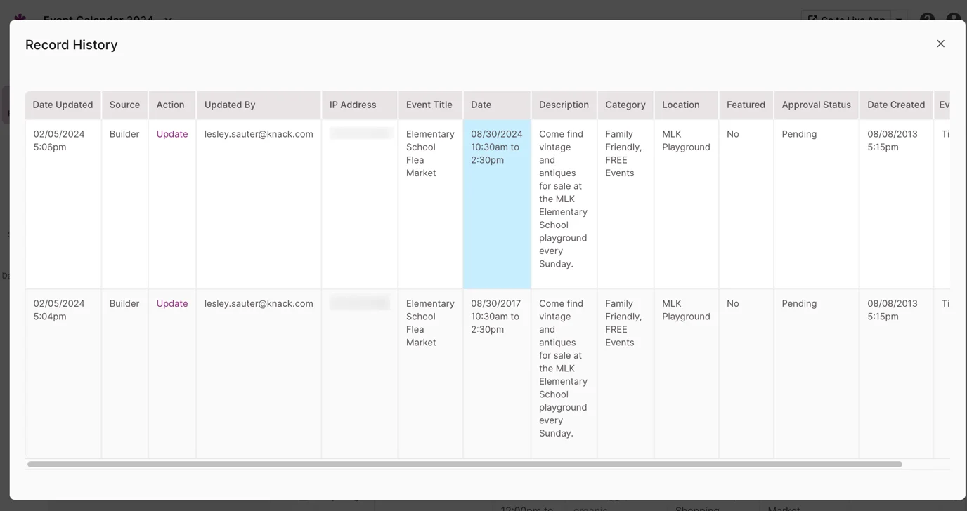Screen dimensions: 967x511
Task: Click Pending status in the first row
Action: tap(799, 134)
